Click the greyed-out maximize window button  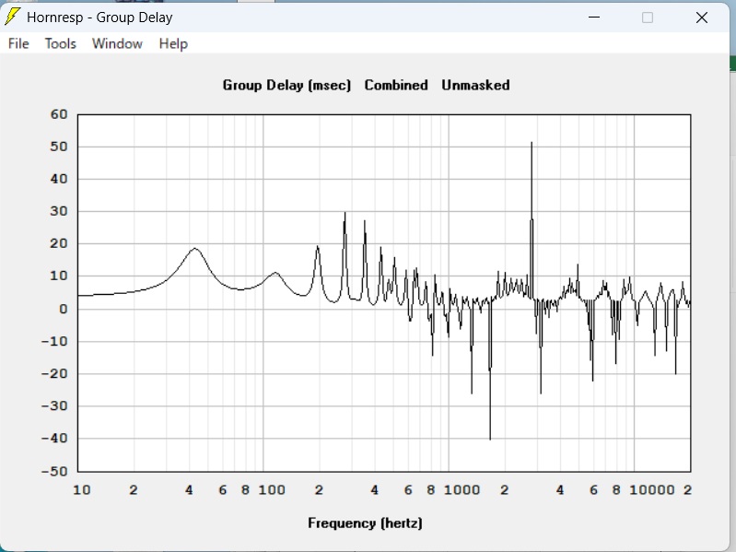(648, 18)
